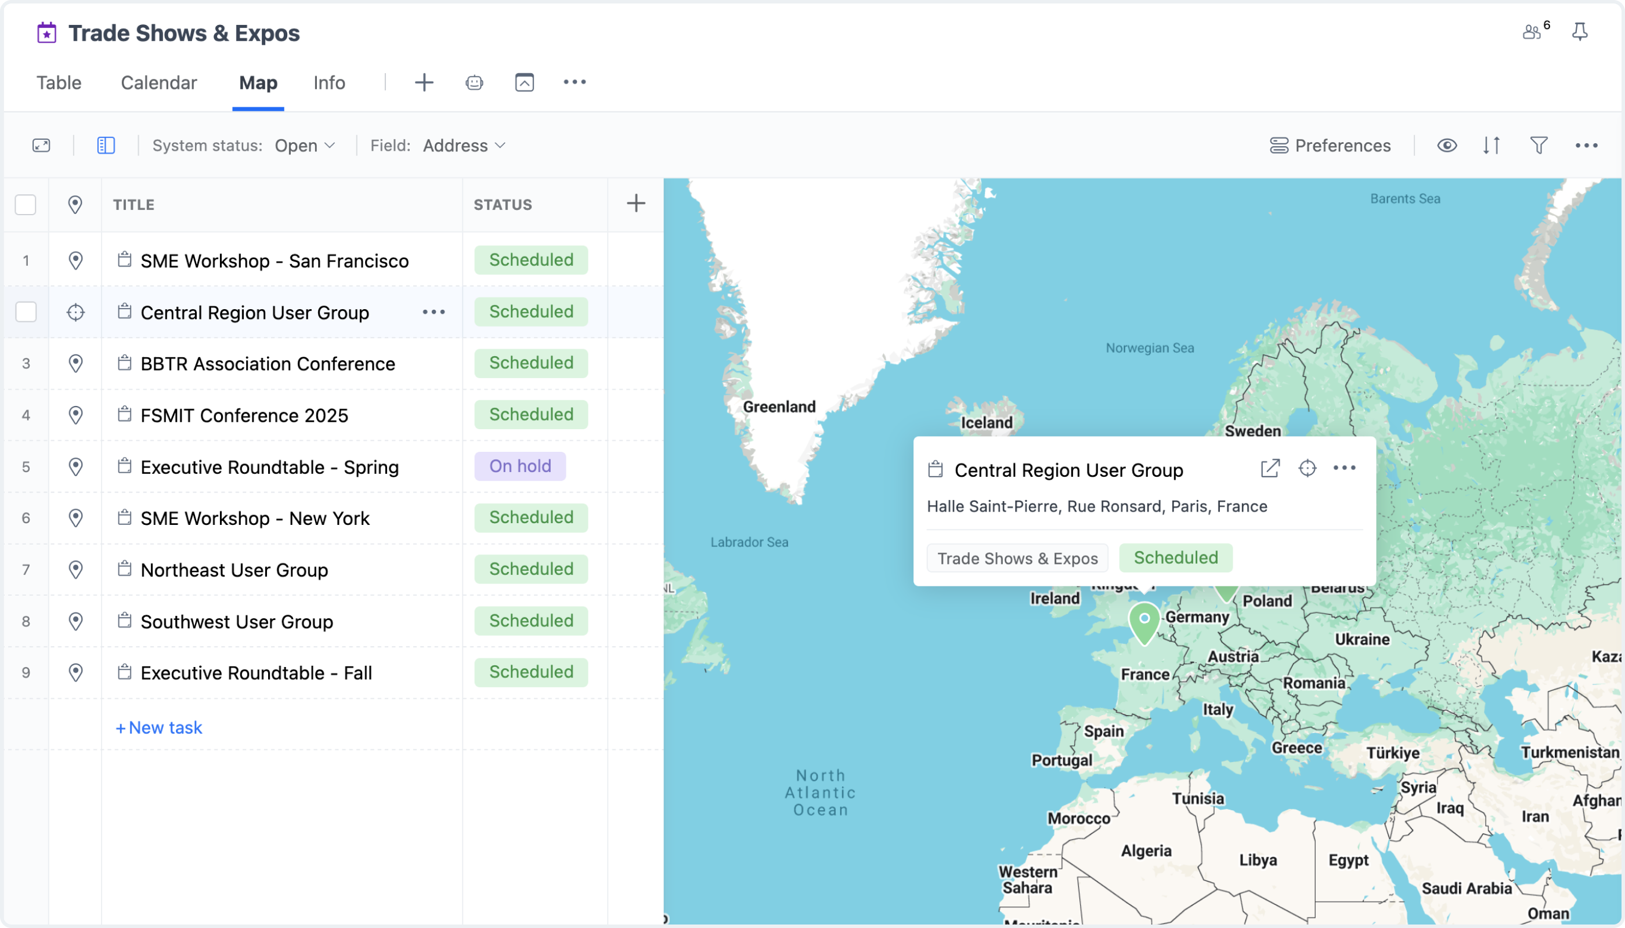Image resolution: width=1625 pixels, height=928 pixels.
Task: Open the Info tab
Action: (x=329, y=83)
